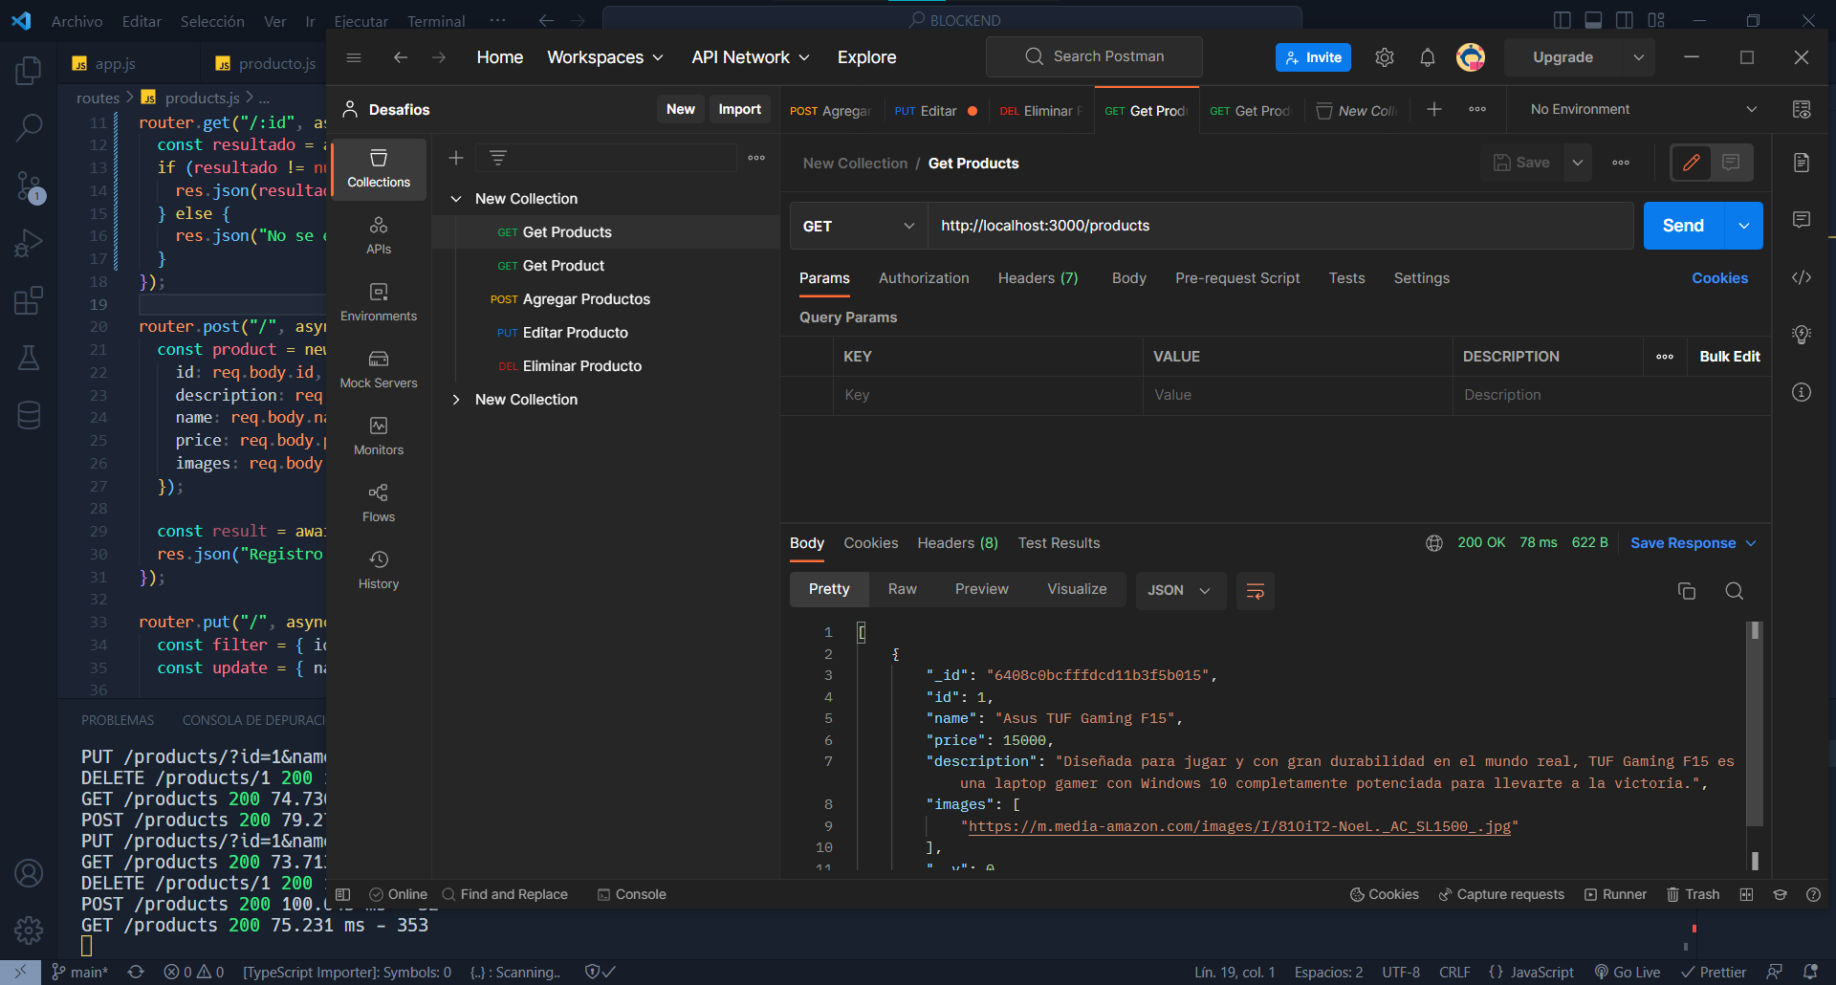Open the API Network dropdown menu
Screen dimensions: 1836x985
coord(751,57)
